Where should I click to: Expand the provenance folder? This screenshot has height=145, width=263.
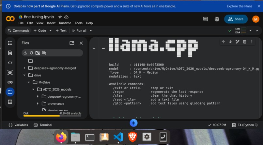click(x=38, y=104)
